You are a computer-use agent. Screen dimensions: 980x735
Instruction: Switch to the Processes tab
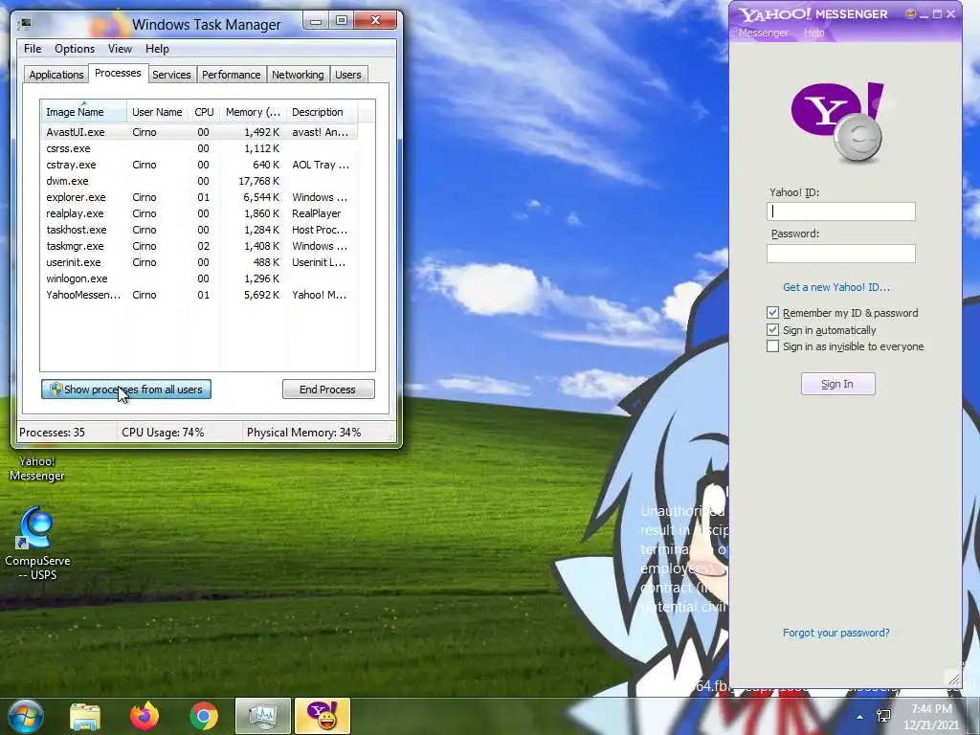[118, 73]
